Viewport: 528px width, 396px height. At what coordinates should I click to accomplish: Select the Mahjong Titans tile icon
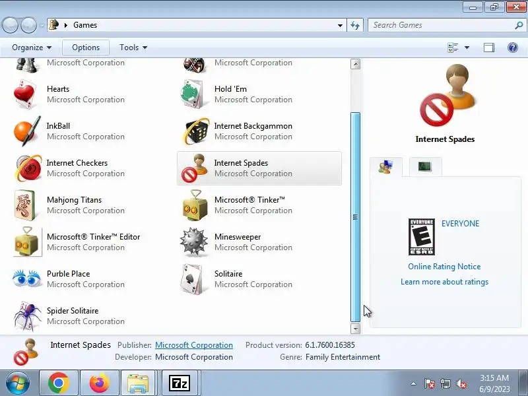pyautogui.click(x=24, y=205)
